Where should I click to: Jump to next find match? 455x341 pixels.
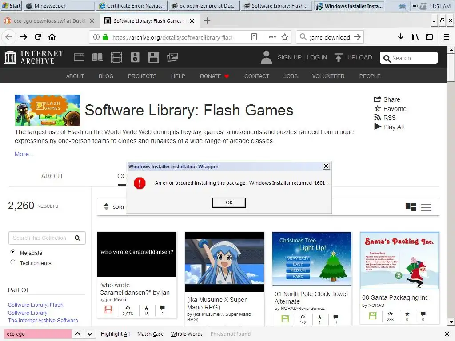(x=90, y=334)
